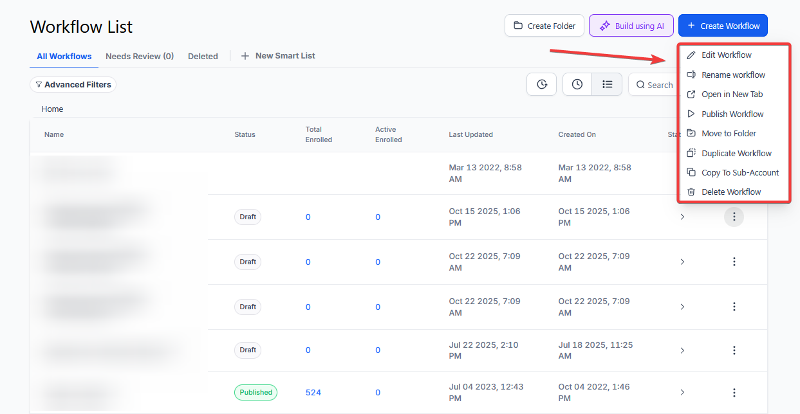Screen dimensions: 800x414
Task: Select Edit Workflow from the context menu
Action: click(726, 55)
